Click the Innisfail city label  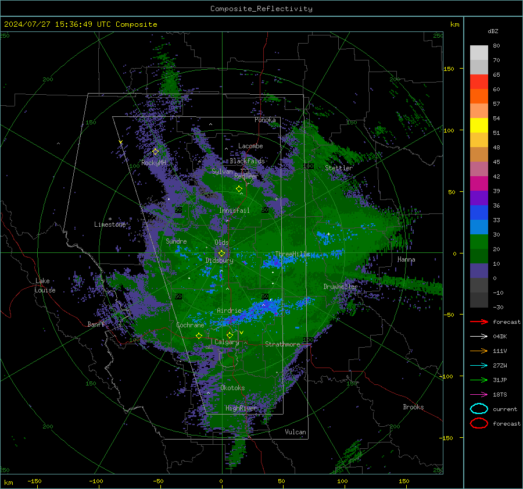234,210
